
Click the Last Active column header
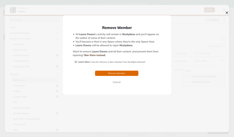tap(200, 53)
